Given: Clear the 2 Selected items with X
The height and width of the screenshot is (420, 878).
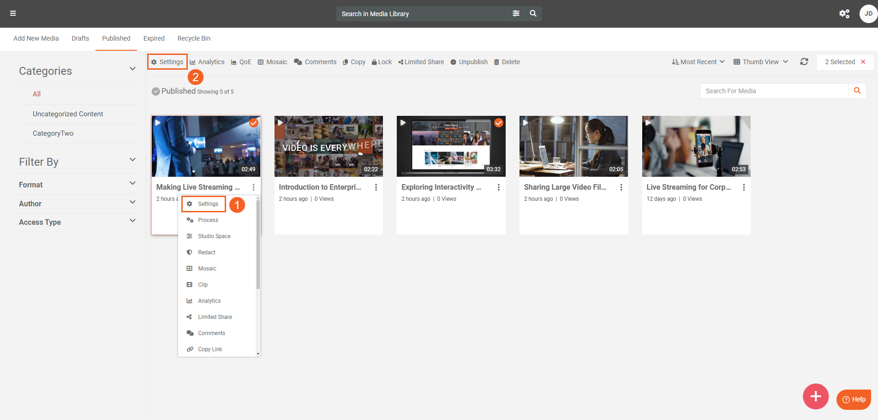Looking at the screenshot, I should 863,62.
